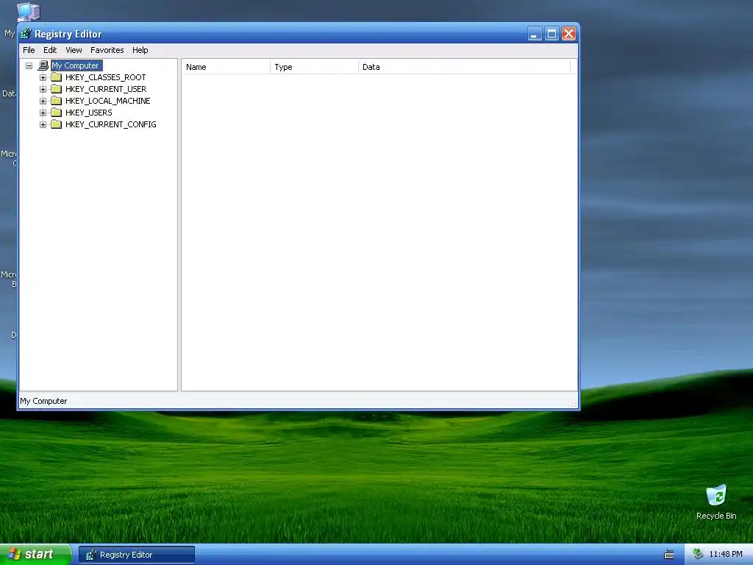Select the HKEY_CLASSES_ROOT label
753x565 pixels.
click(105, 77)
